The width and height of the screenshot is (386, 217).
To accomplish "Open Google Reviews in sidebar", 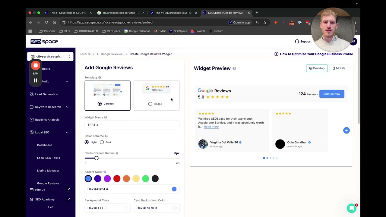I will pos(48,183).
